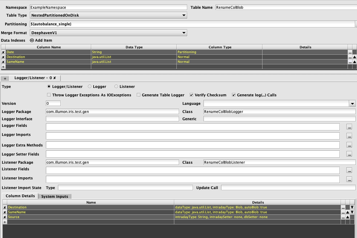The width and height of the screenshot is (357, 238).
Task: Move Destination down in Column Details
Action: (352, 207)
